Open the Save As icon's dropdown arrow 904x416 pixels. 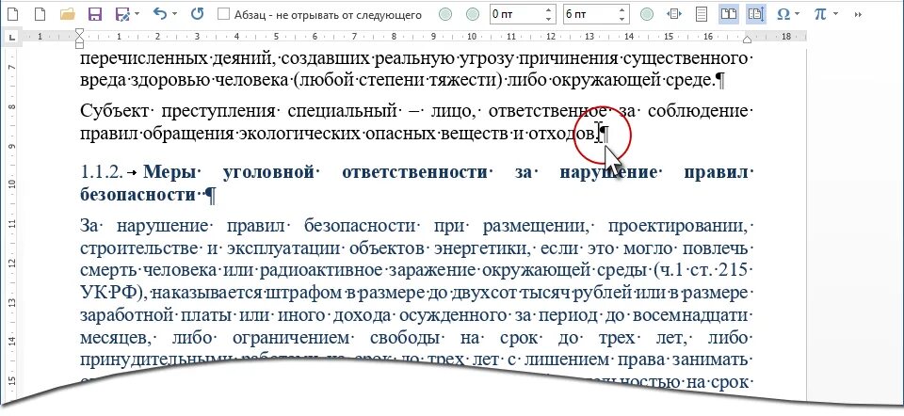137,14
